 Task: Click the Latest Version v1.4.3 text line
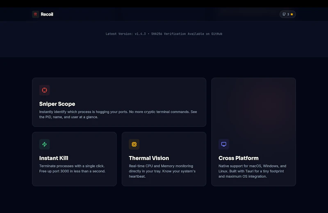click(164, 34)
